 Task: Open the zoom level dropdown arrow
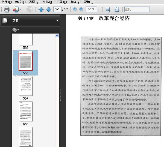pos(98,9)
